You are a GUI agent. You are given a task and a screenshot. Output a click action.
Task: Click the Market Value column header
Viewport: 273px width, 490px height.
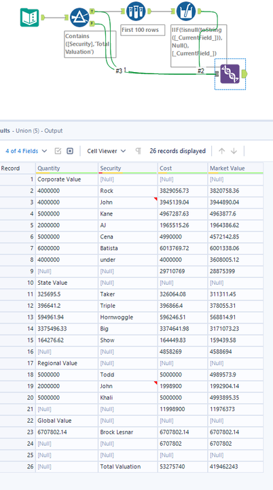coord(236,168)
